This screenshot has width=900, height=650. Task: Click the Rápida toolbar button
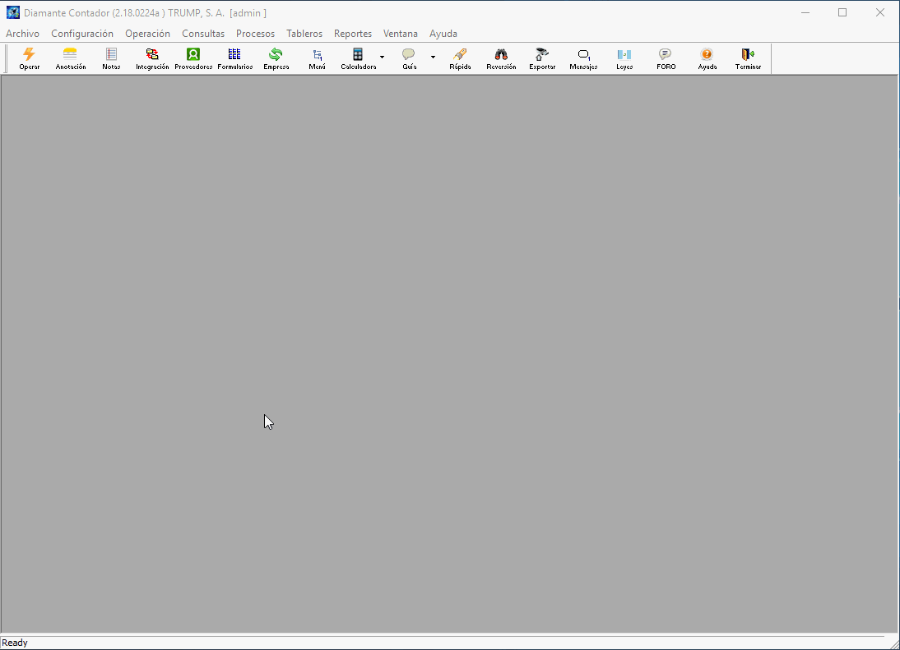point(460,58)
